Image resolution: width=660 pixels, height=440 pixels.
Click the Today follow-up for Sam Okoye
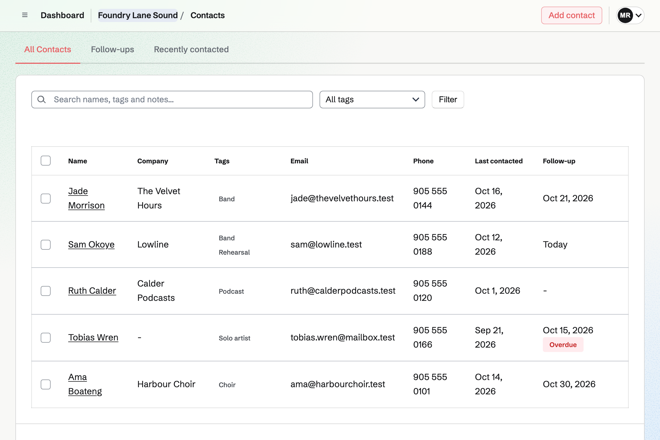point(555,244)
